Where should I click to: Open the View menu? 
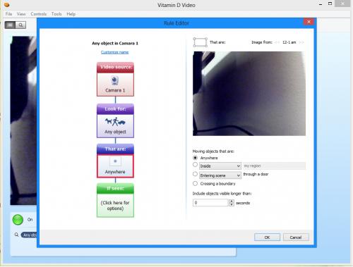[x=21, y=14]
